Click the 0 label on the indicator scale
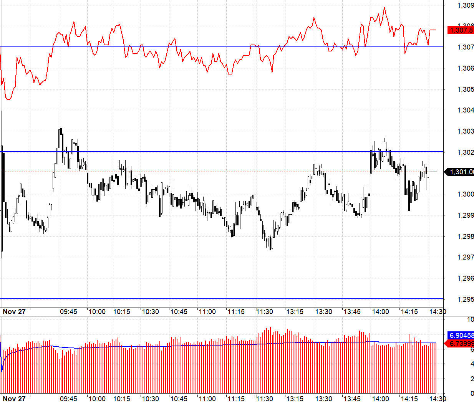 tap(472, 394)
